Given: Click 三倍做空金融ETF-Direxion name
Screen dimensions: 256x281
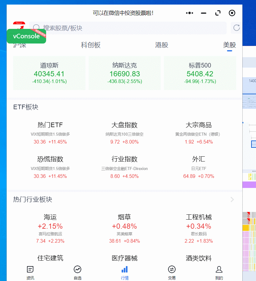Looking at the screenshot, I should pos(124,169).
